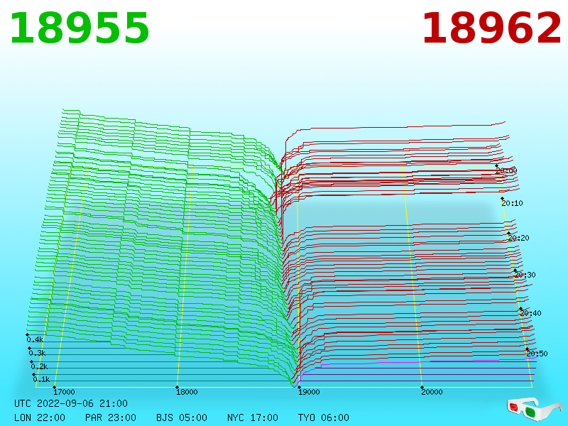Viewport: 568px width, 426px height.
Task: Click the 18000 price axis label
Action: pyautogui.click(x=187, y=392)
